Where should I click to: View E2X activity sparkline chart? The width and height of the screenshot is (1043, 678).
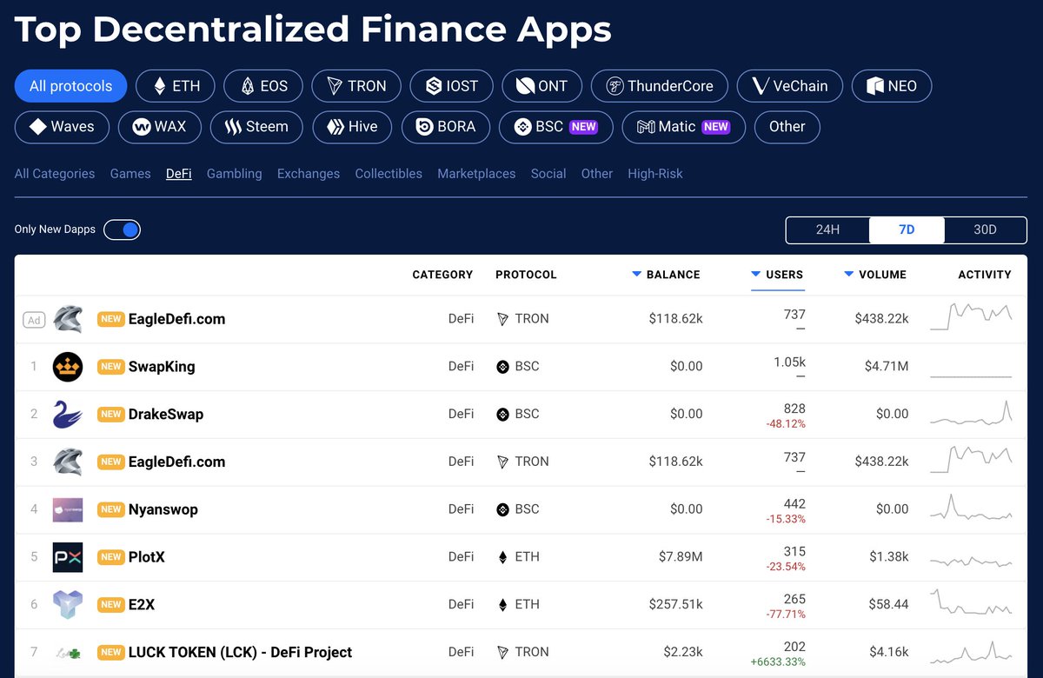click(971, 602)
